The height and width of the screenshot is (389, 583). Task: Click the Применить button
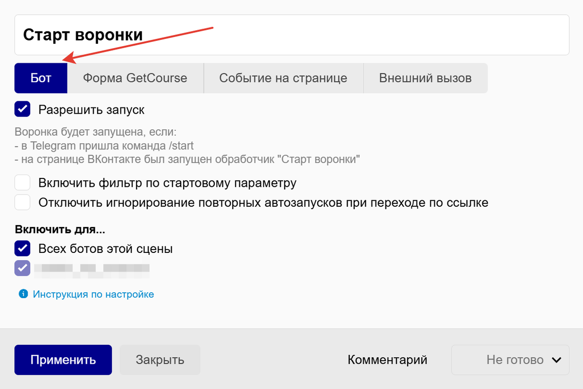point(63,360)
